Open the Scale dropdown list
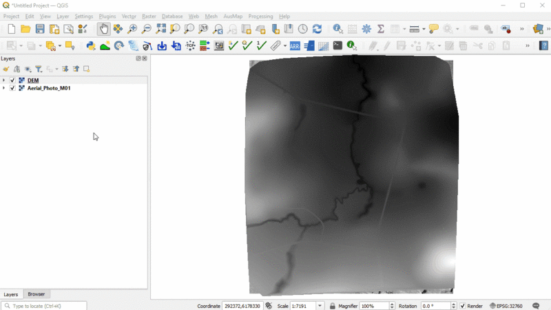 (320, 306)
